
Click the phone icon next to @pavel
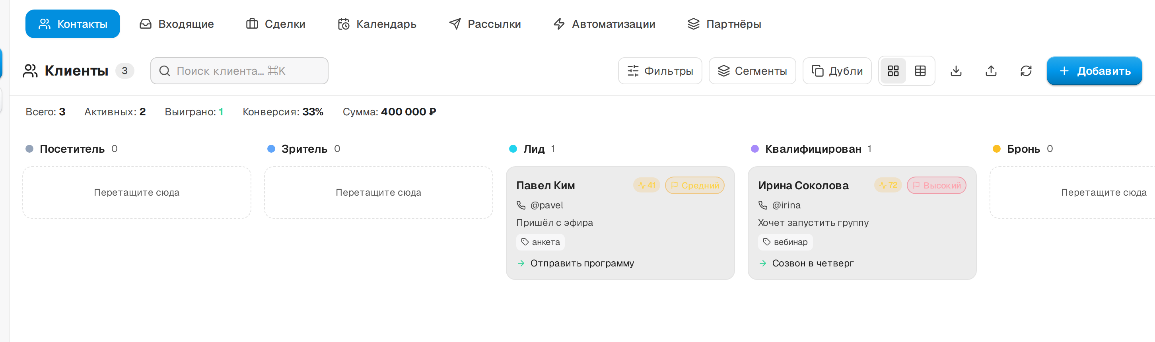coord(521,205)
